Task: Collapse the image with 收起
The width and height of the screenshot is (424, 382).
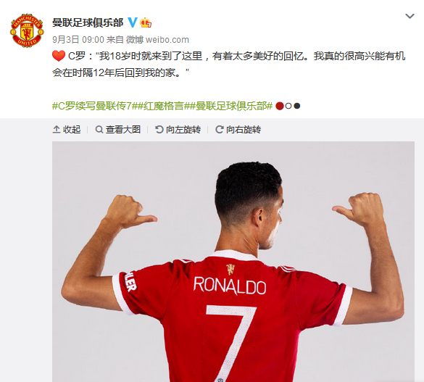Action: [67, 130]
